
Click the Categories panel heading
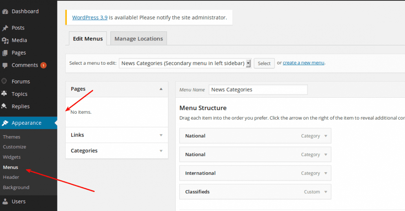pyautogui.click(x=84, y=151)
